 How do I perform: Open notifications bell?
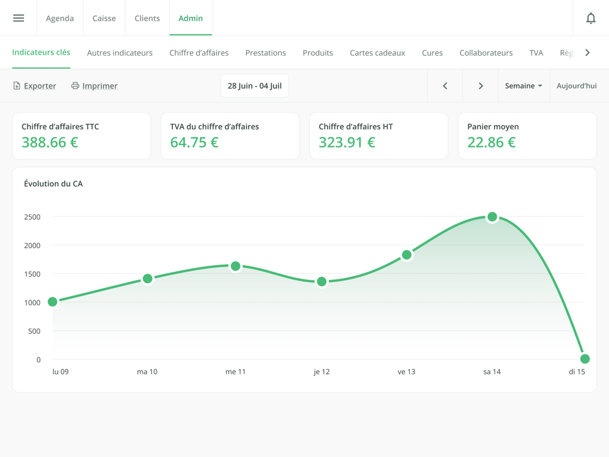(x=590, y=18)
